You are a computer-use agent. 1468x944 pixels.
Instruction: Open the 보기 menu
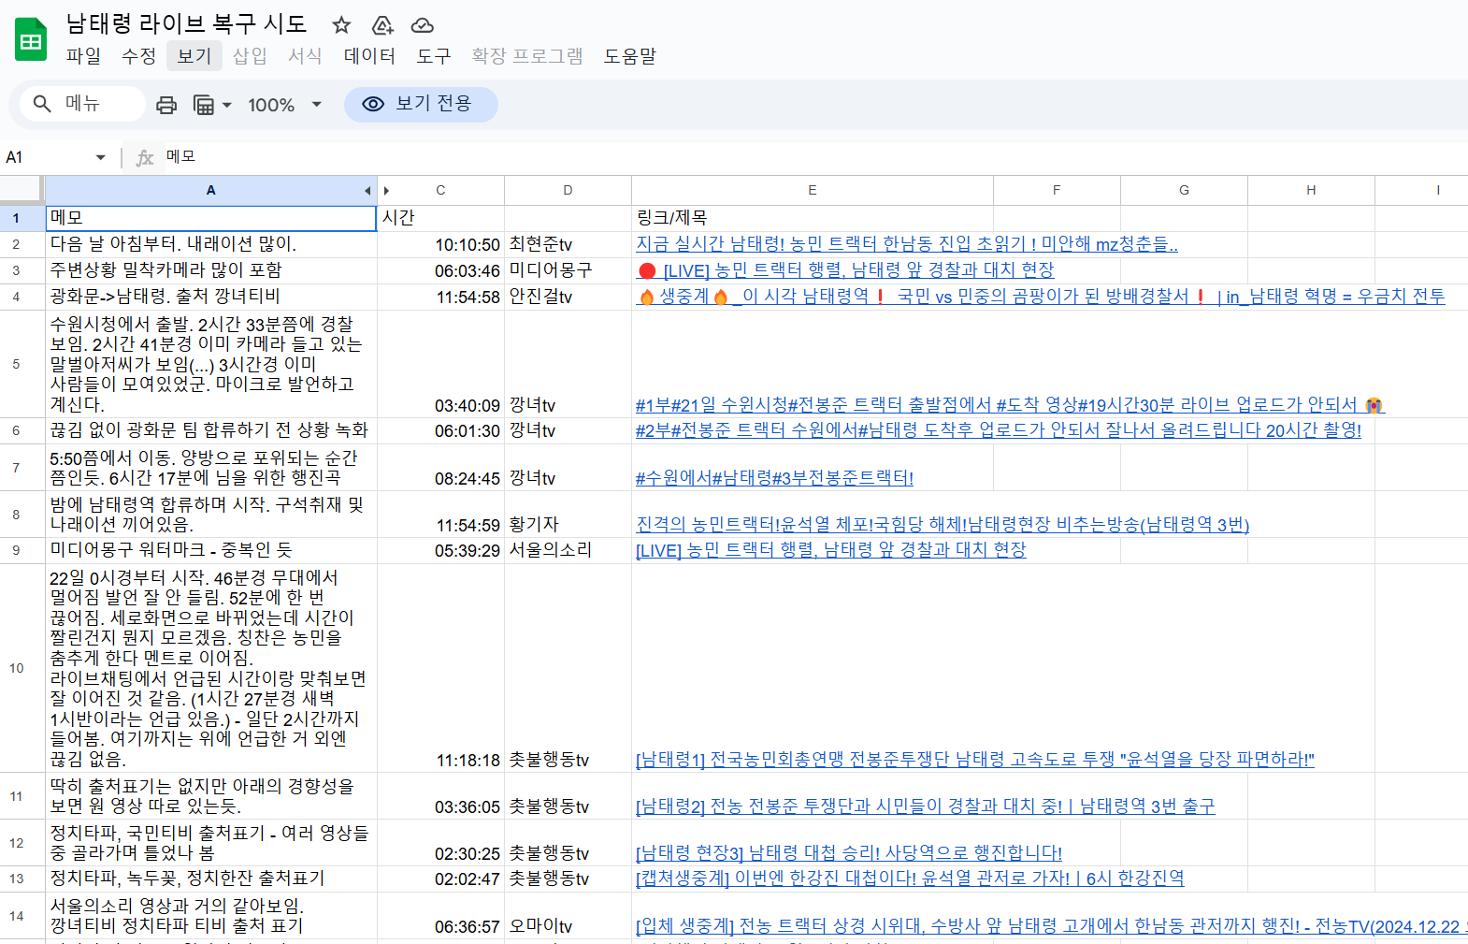click(x=194, y=56)
